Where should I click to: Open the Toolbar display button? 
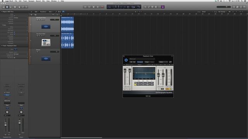pyautogui.click(x=10, y=7)
